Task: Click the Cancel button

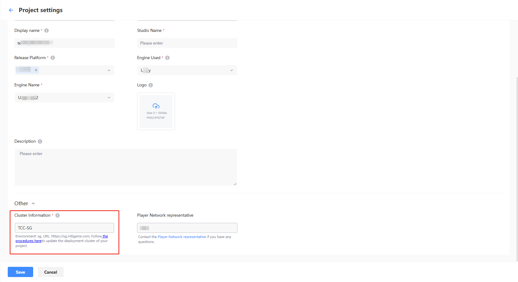Action: click(51, 272)
